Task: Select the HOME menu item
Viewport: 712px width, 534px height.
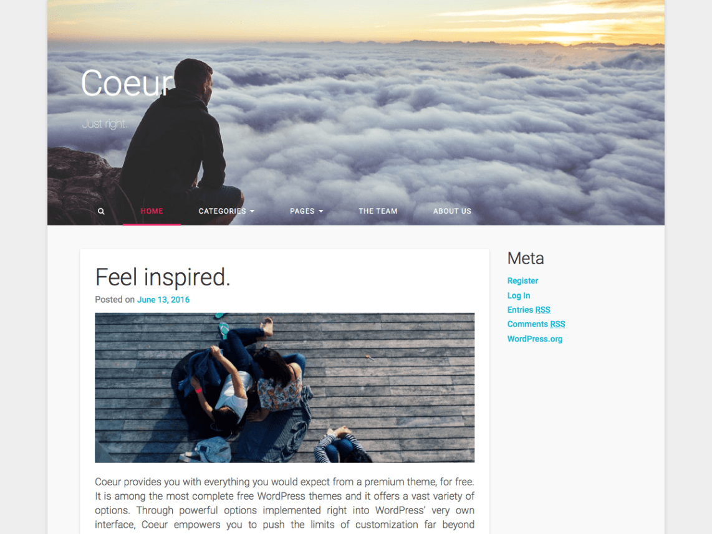Action: tap(152, 211)
